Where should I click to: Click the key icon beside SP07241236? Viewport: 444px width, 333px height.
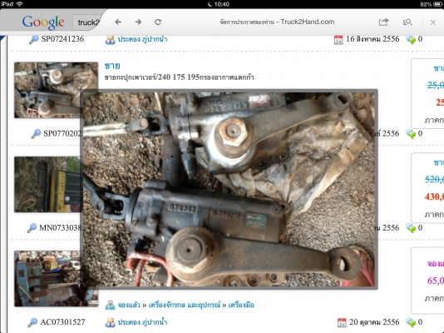(x=34, y=39)
